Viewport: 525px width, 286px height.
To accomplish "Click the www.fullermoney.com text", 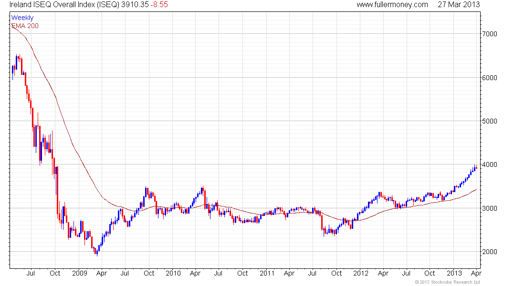I will (x=392, y=5).
